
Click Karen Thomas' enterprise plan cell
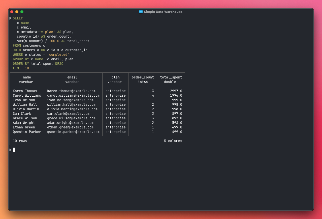click(116, 91)
